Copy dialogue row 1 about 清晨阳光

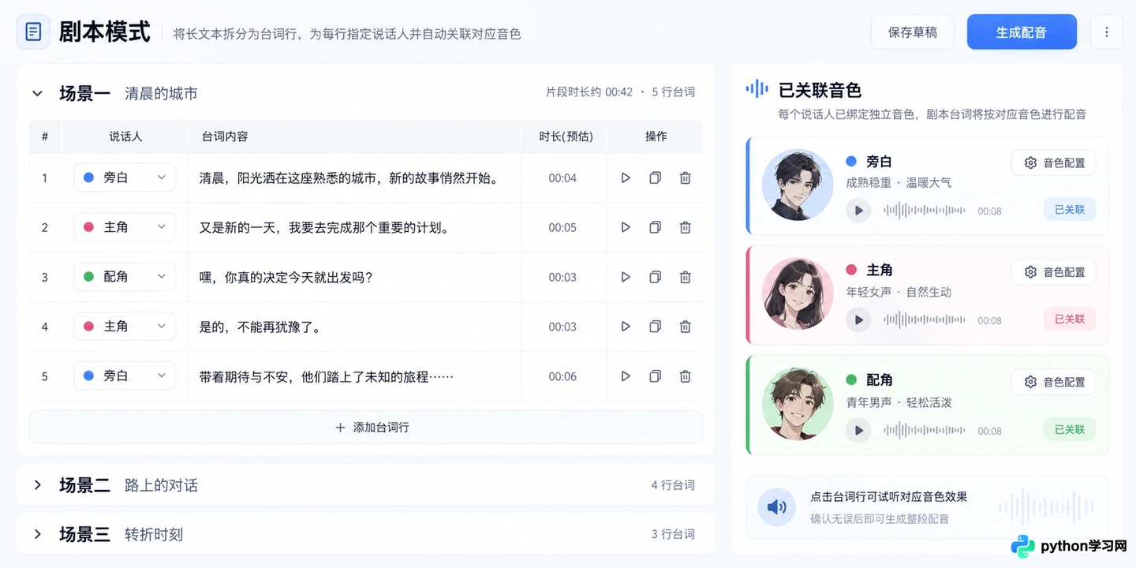click(x=655, y=178)
